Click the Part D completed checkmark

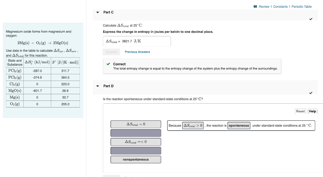click(311, 93)
